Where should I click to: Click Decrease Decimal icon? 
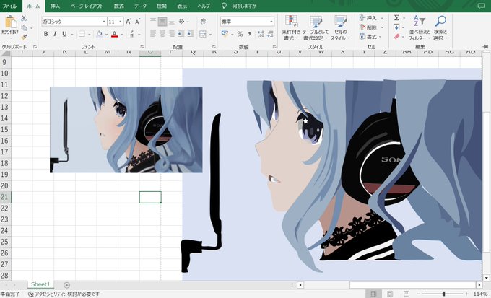[x=271, y=34]
